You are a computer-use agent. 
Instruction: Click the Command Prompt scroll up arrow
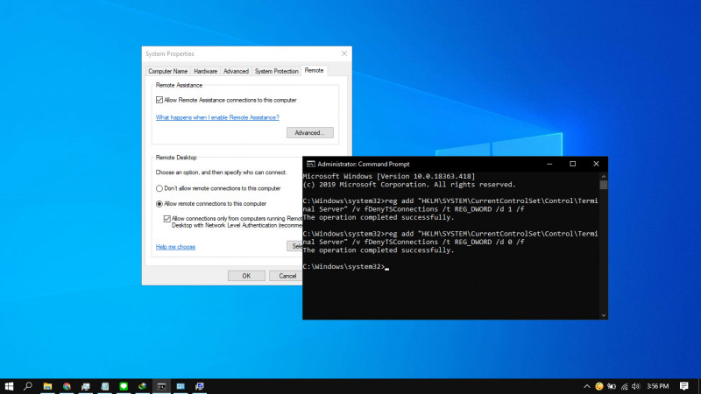coord(604,177)
